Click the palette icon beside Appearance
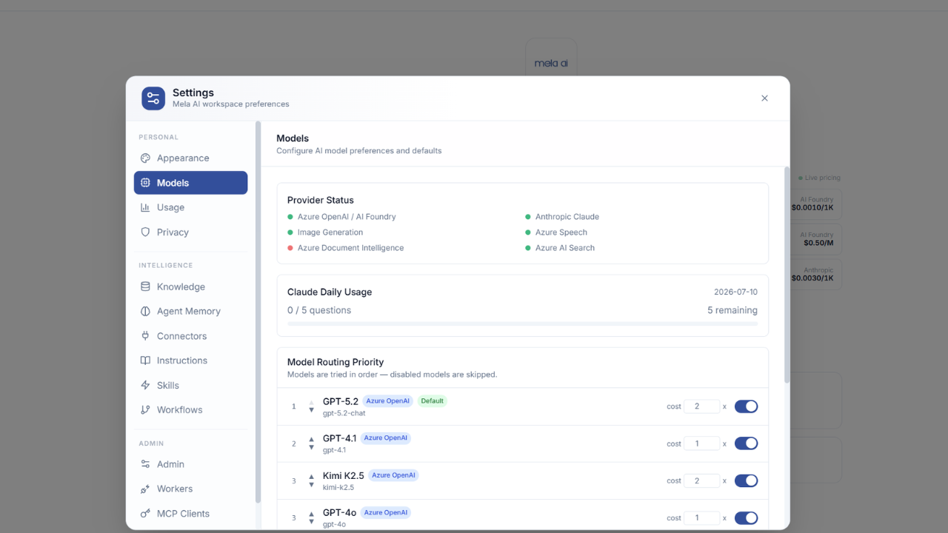 point(145,158)
